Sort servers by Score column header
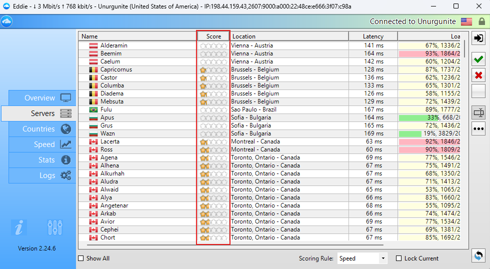The height and width of the screenshot is (269, 490). (x=213, y=36)
